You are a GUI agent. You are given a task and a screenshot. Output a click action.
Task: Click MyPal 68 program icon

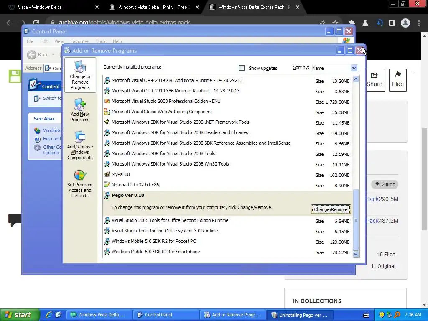click(107, 174)
